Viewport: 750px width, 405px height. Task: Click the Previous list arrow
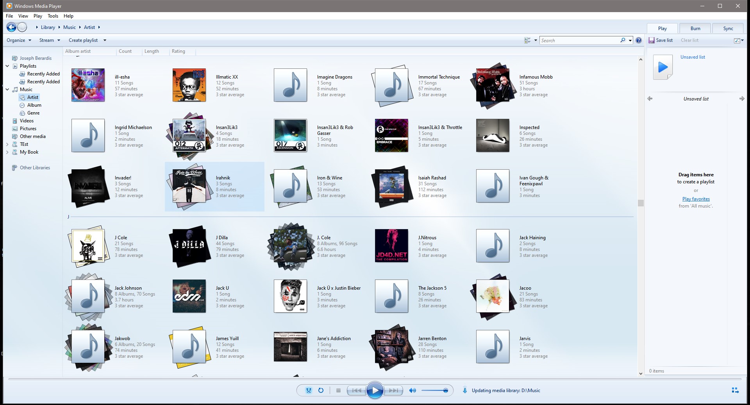click(650, 99)
